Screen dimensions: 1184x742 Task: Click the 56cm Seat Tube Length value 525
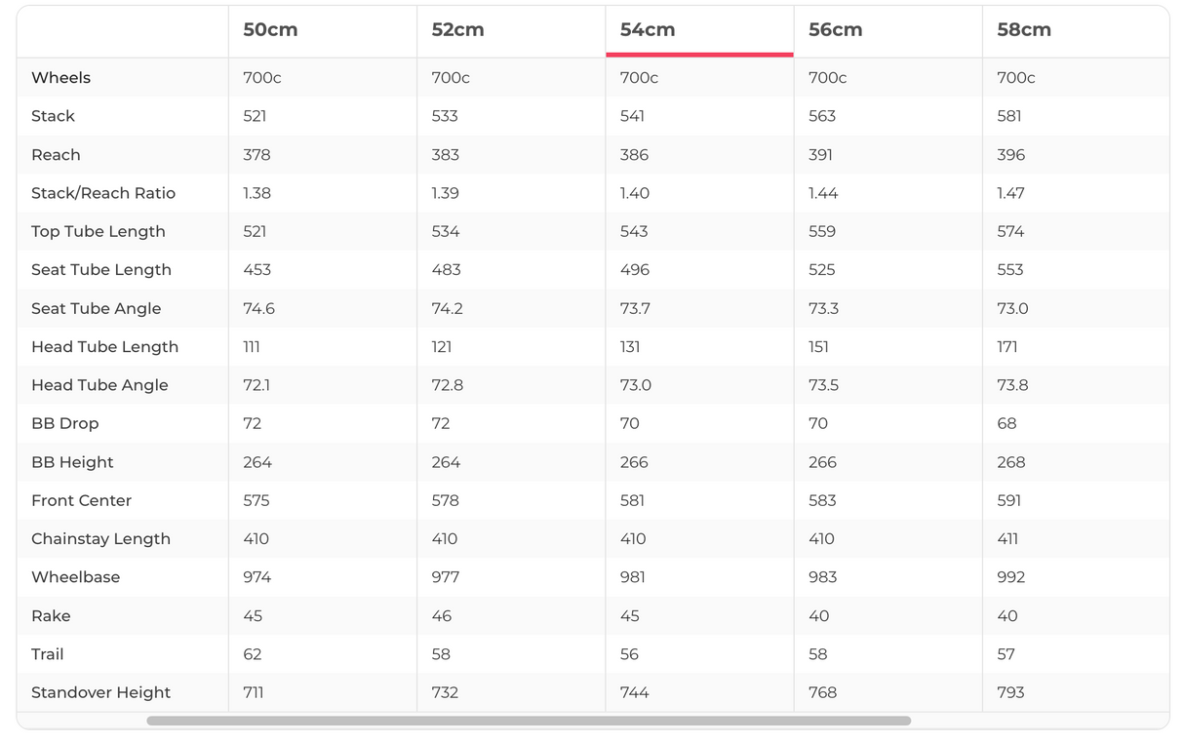click(x=822, y=270)
